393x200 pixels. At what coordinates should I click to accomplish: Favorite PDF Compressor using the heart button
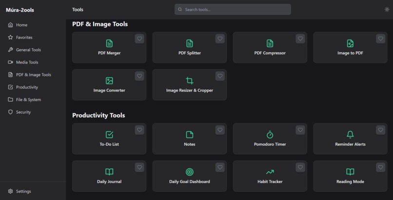coord(300,39)
